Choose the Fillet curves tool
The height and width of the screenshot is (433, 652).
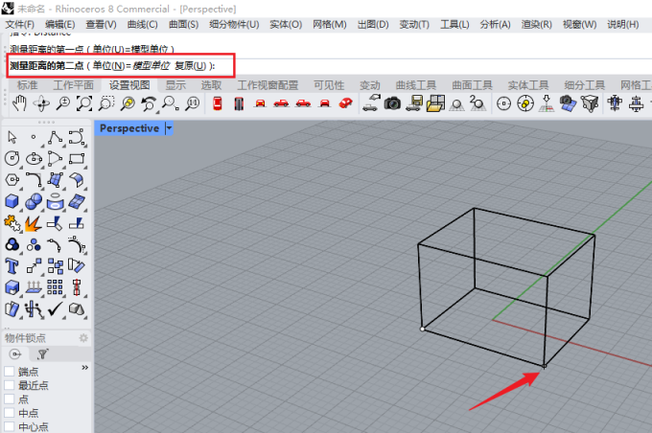pos(34,180)
